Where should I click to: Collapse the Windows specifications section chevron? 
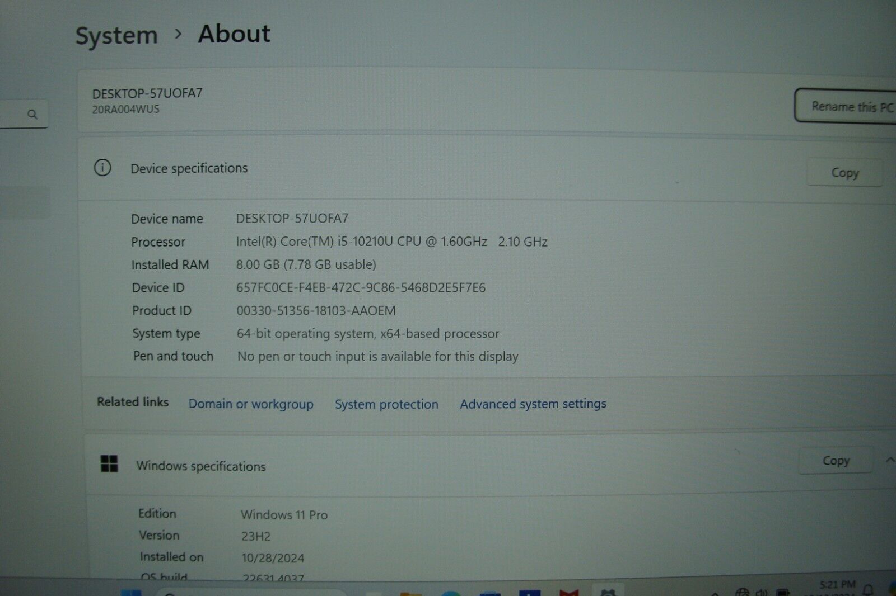coord(890,460)
